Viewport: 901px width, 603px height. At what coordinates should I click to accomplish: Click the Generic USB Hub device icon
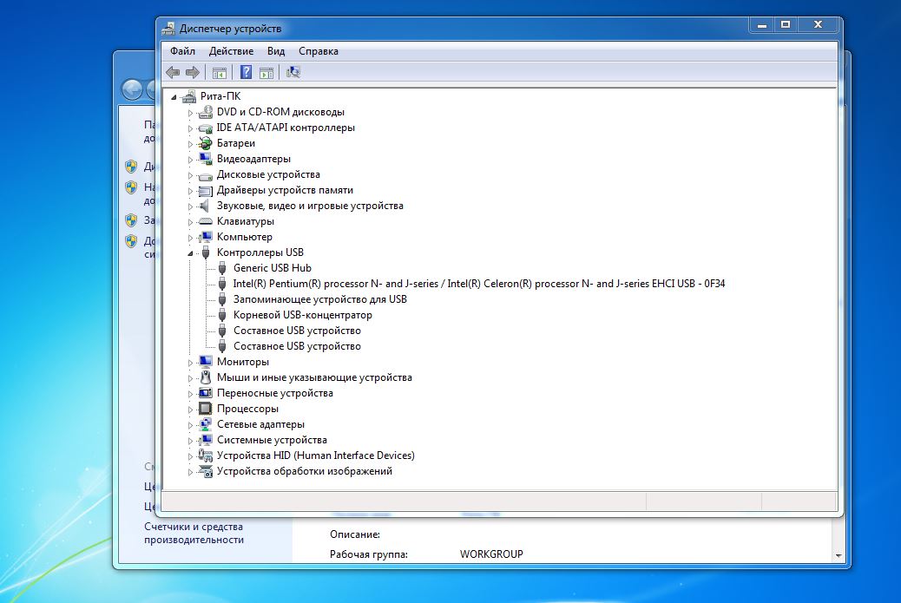(222, 268)
